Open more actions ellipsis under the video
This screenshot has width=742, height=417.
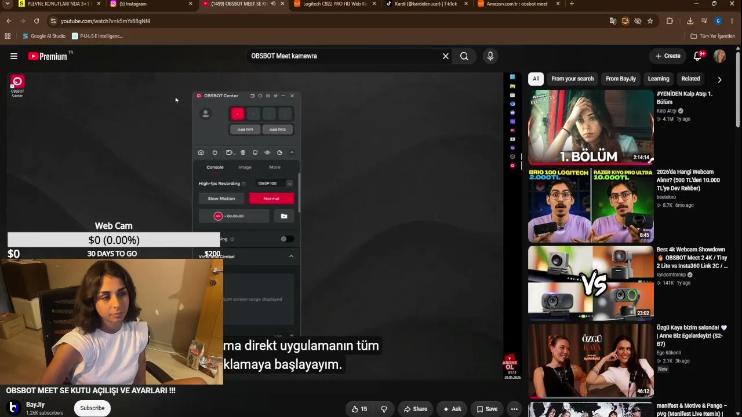[x=514, y=409]
